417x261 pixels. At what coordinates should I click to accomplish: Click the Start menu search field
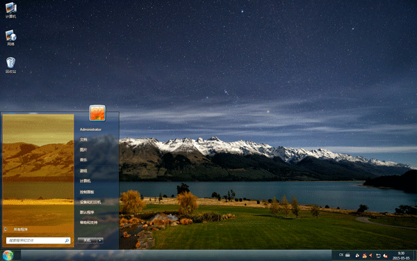pos(38,241)
